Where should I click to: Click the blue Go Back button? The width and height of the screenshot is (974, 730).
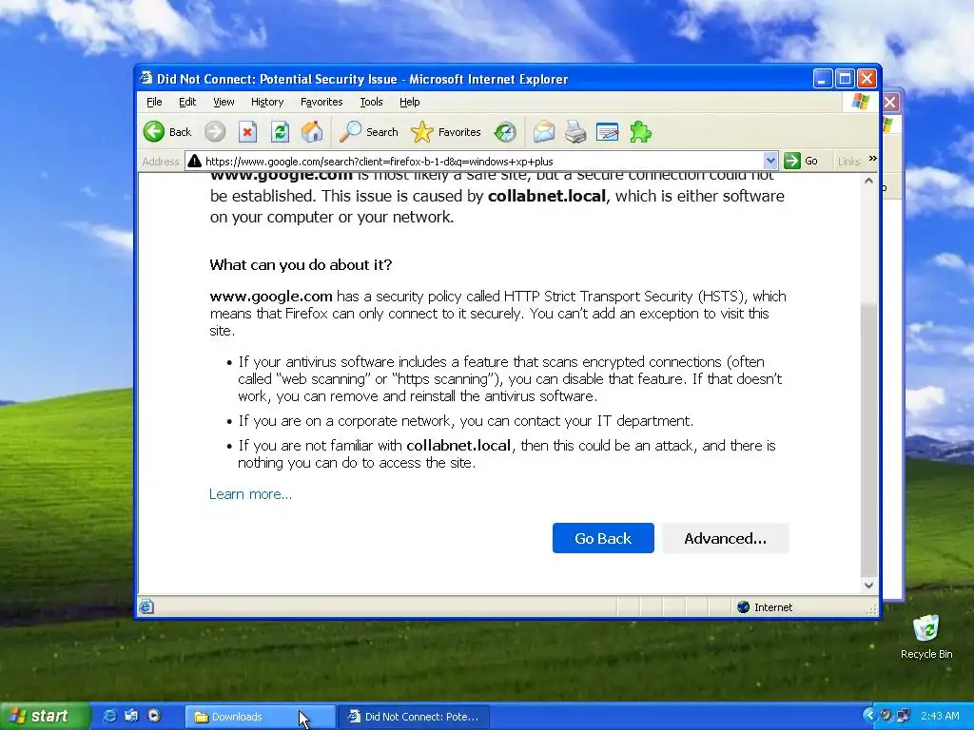[x=603, y=538]
